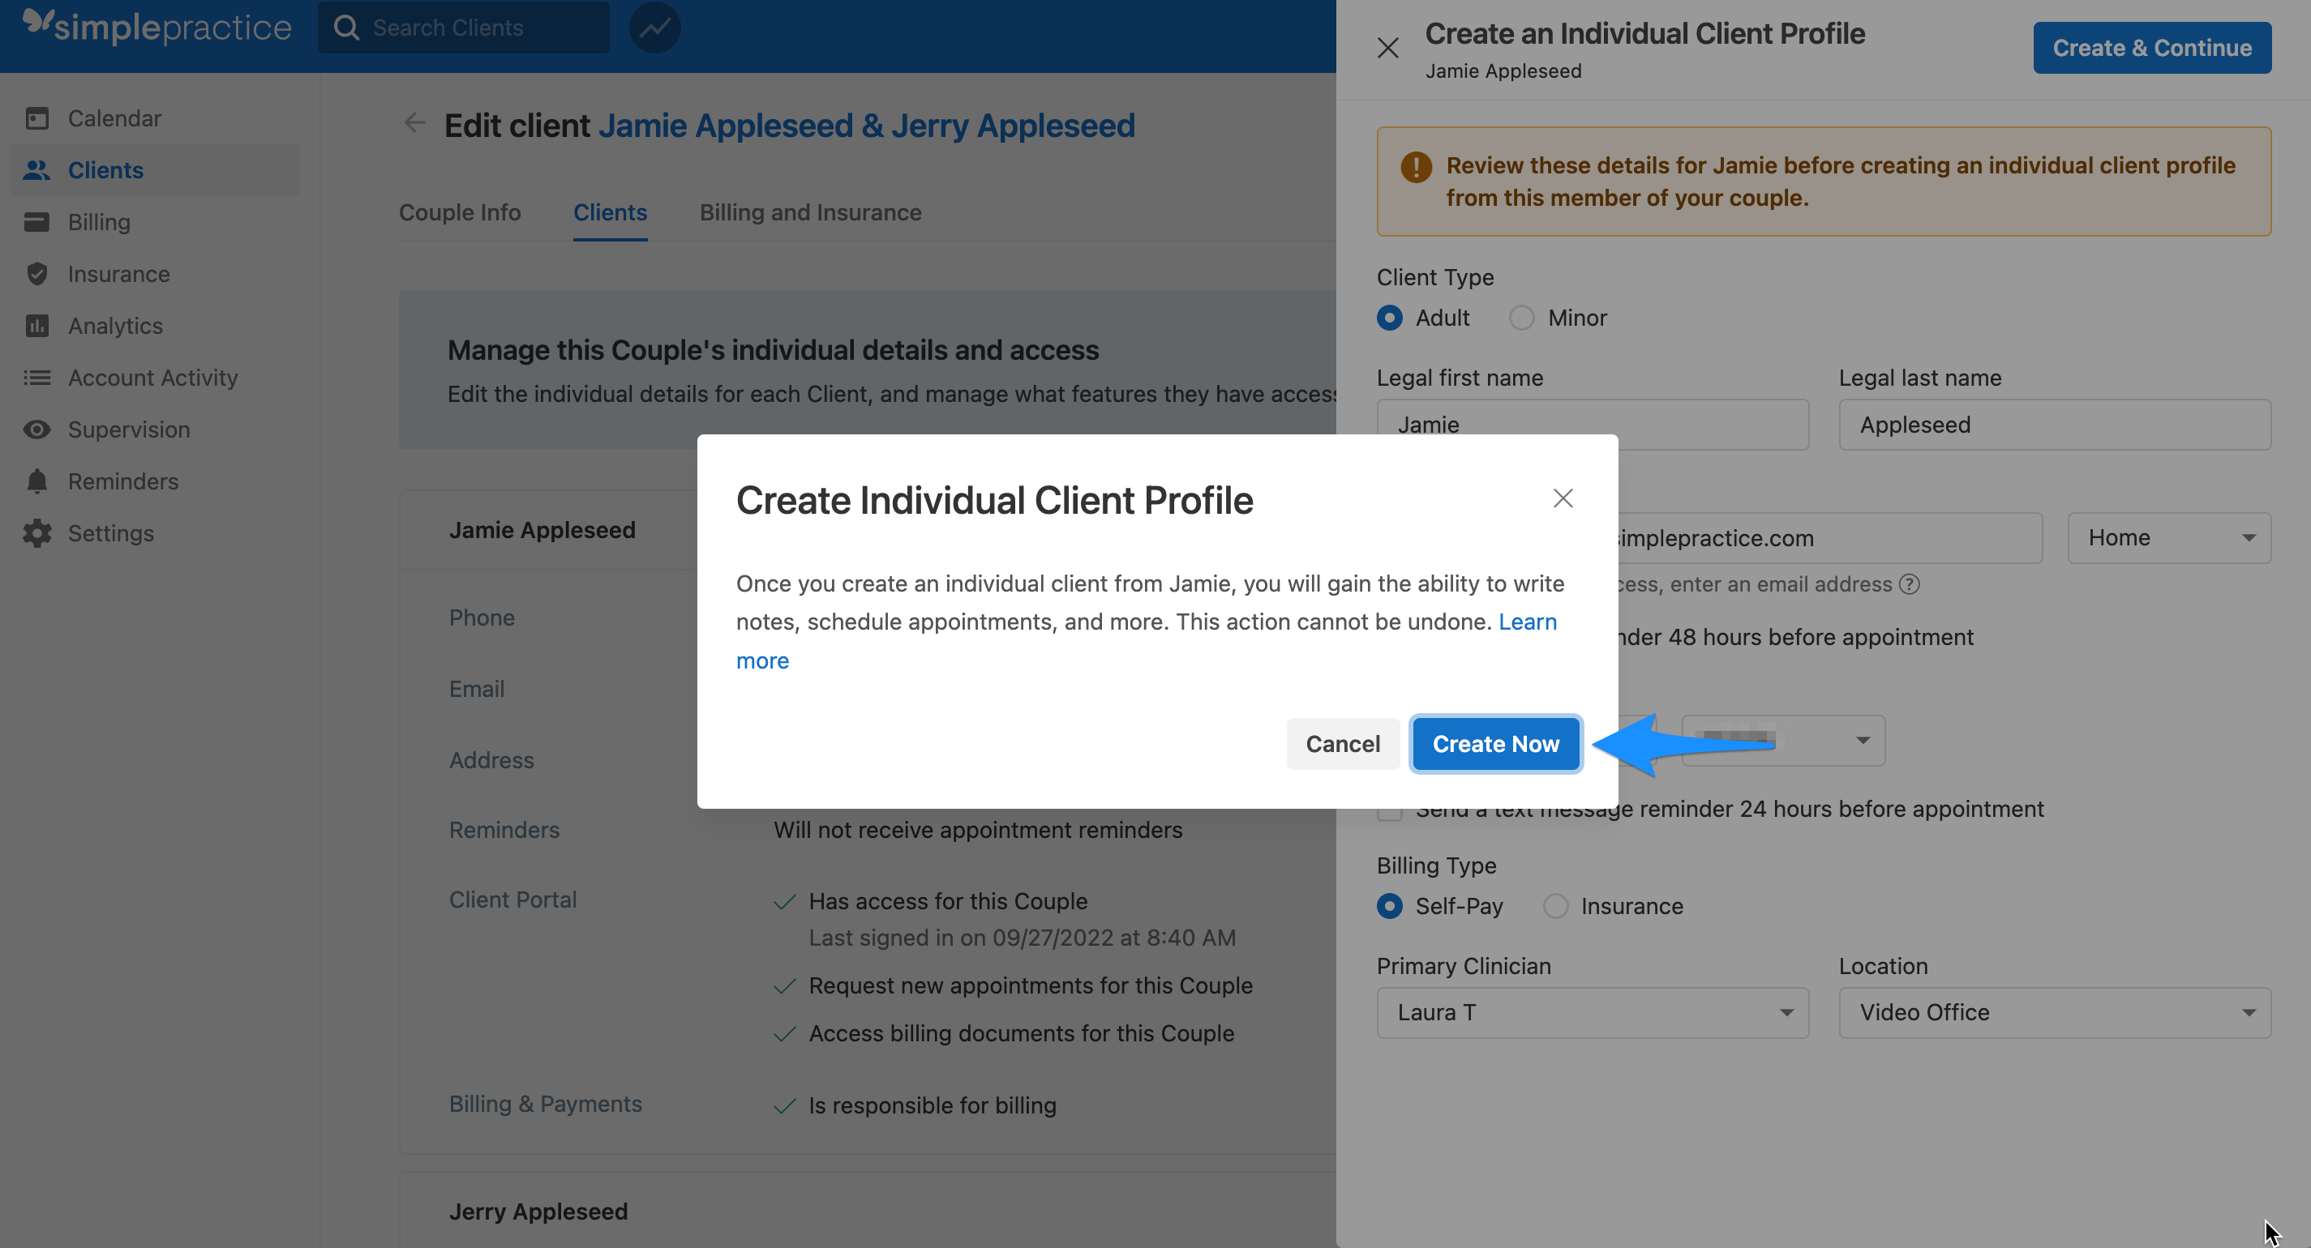Change the Location from Video Office
Screen dimensions: 2311x1248
(2055, 1012)
